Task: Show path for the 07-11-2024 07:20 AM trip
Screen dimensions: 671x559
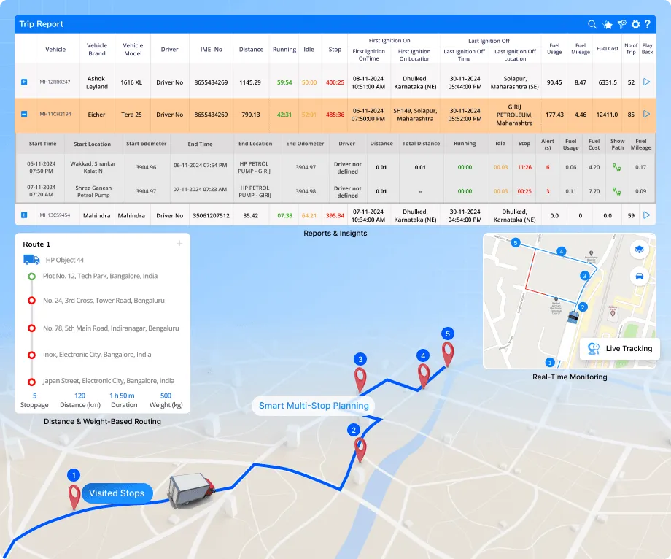Action: [x=617, y=191]
